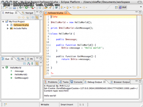Show the hidden toolbar items chevron
This screenshot has height=107, width=143.
click(141, 7)
